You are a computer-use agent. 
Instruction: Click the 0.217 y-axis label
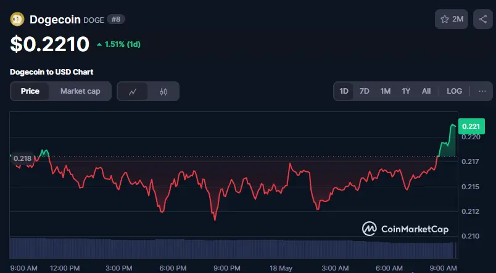[471, 161]
